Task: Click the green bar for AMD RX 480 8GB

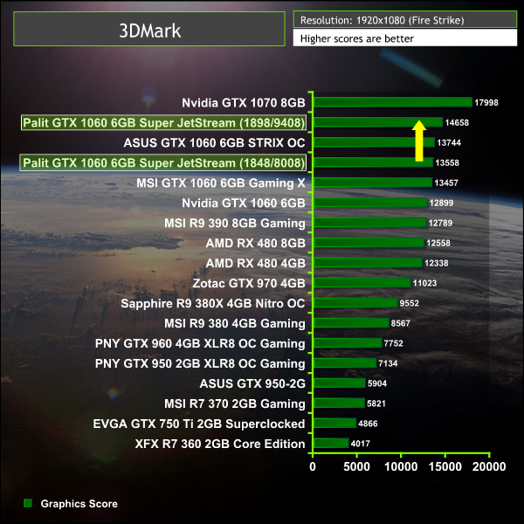Action: [x=369, y=243]
